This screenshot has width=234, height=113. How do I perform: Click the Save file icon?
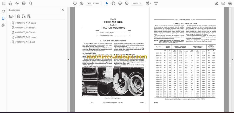(x=4, y=3)
